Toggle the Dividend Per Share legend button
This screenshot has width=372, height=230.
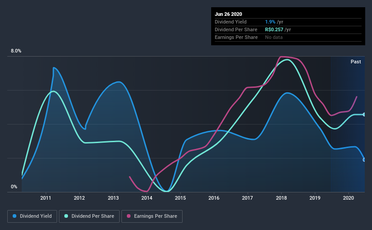click(x=89, y=216)
